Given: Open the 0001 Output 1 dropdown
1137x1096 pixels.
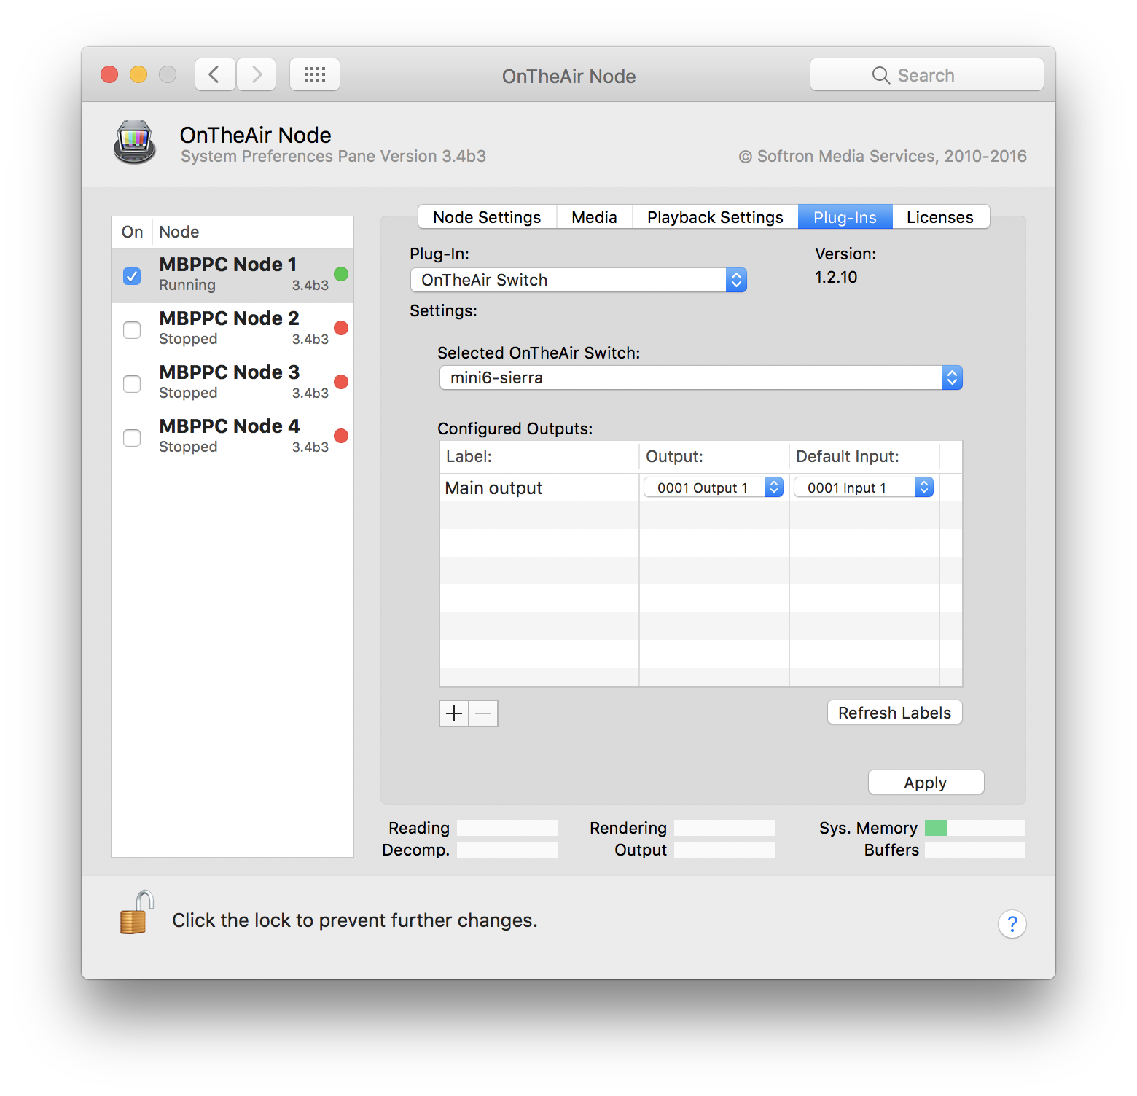Looking at the screenshot, I should [x=714, y=488].
